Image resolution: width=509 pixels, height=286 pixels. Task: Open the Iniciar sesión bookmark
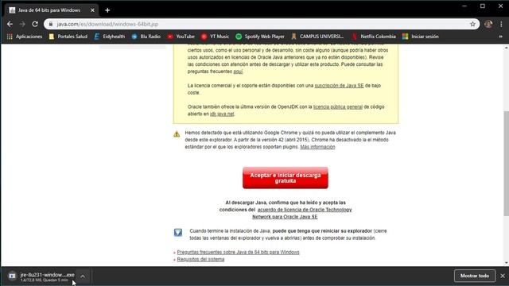421,37
